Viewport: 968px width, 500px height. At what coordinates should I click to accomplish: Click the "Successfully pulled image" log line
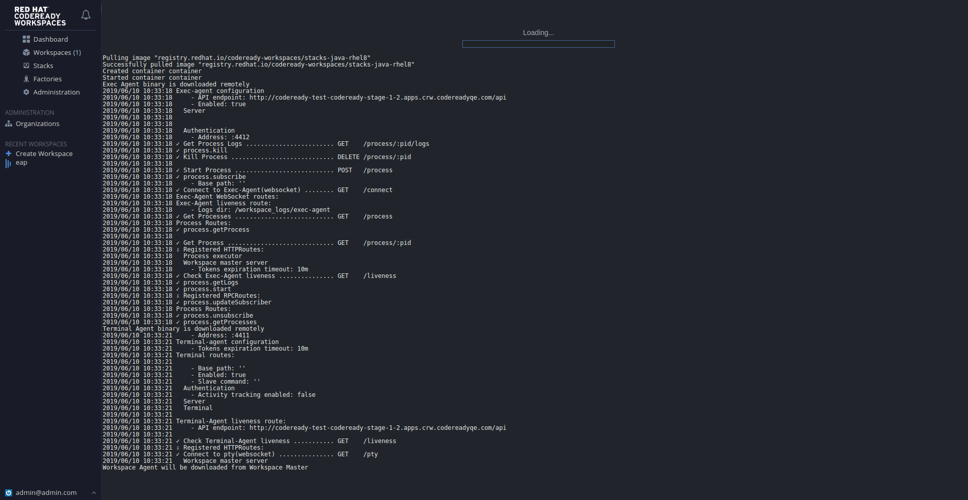(259, 65)
